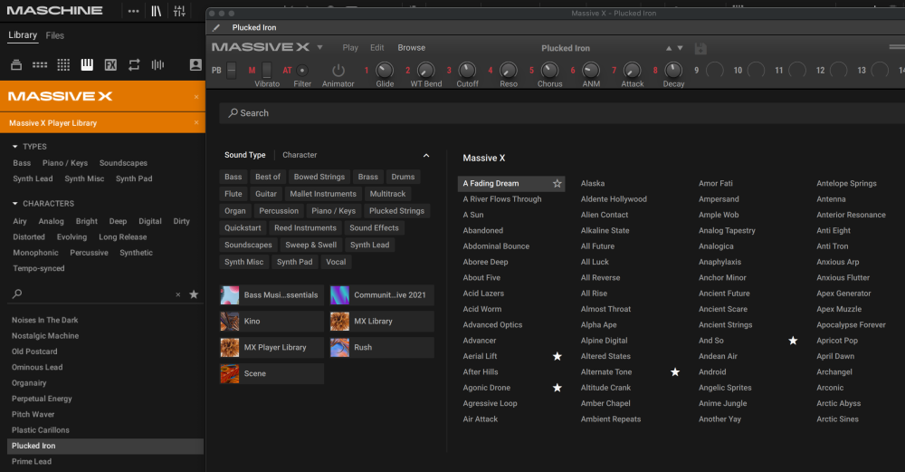Image resolution: width=905 pixels, height=472 pixels.
Task: Click the Glide macro knob
Action: click(x=385, y=71)
